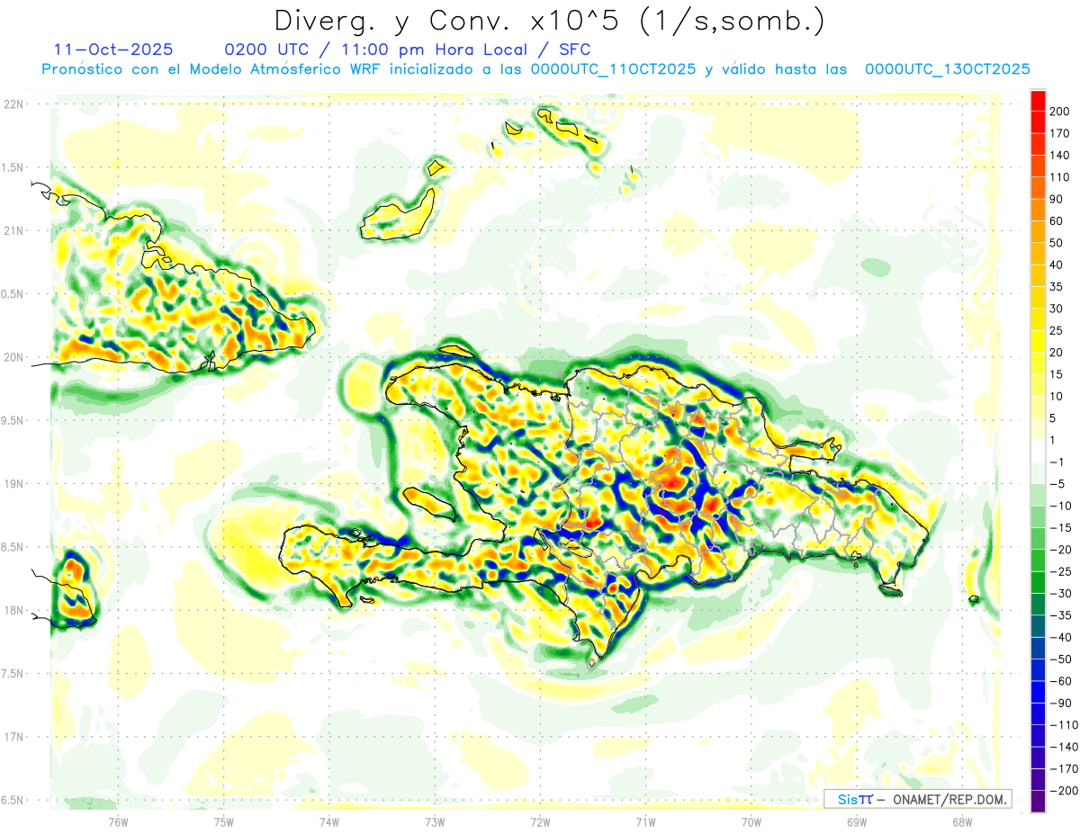Click '0200 UTC / 11:00 pm Hora Local / SFC'
This screenshot has width=1080, height=834.
tap(408, 49)
